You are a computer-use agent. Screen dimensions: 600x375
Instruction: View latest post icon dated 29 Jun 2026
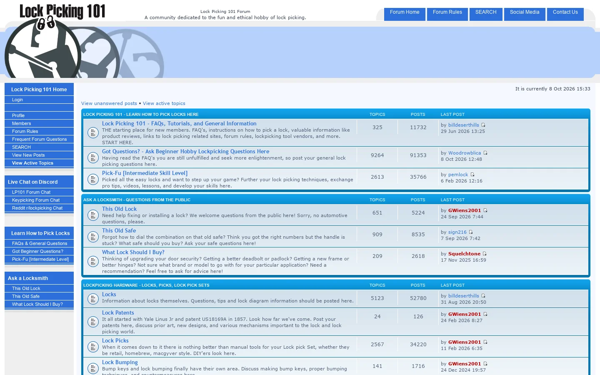(483, 125)
